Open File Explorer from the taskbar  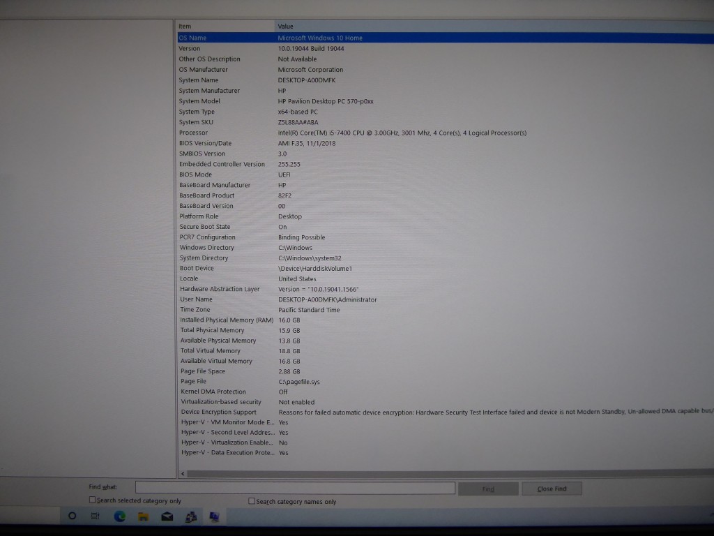point(144,516)
